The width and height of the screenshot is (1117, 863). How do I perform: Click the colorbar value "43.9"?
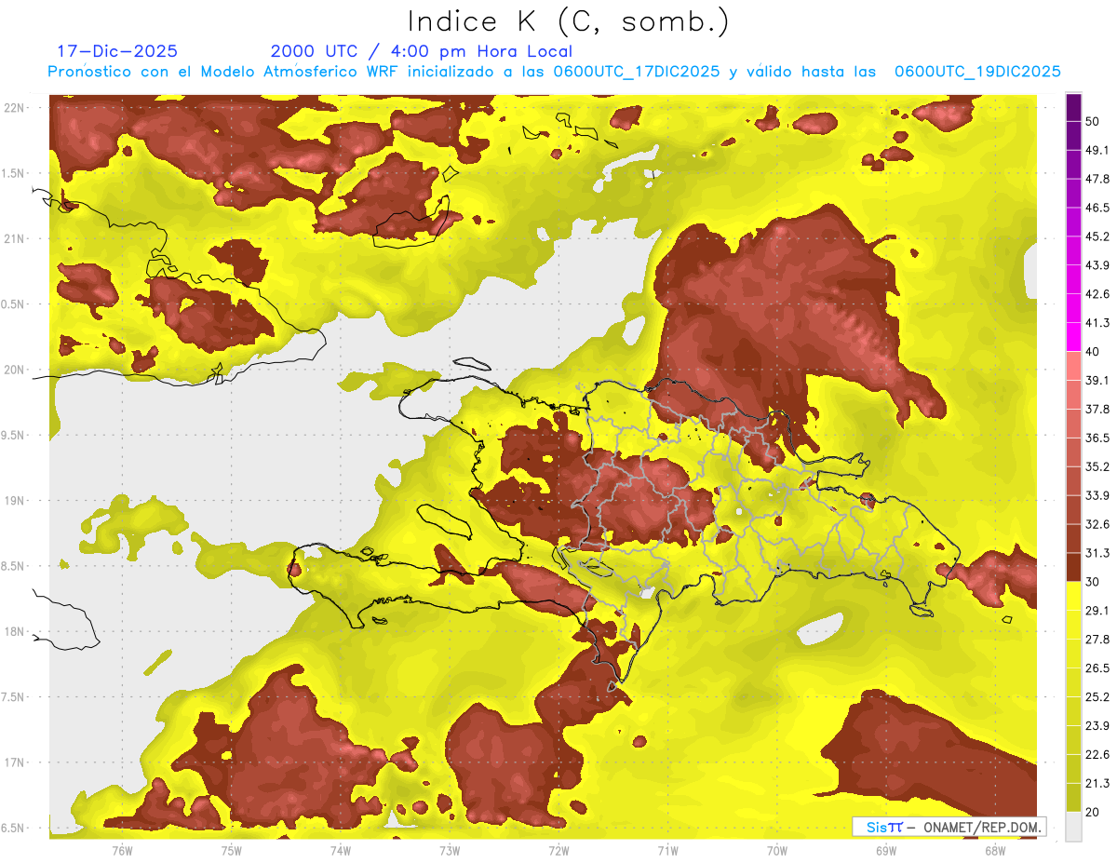click(1097, 265)
